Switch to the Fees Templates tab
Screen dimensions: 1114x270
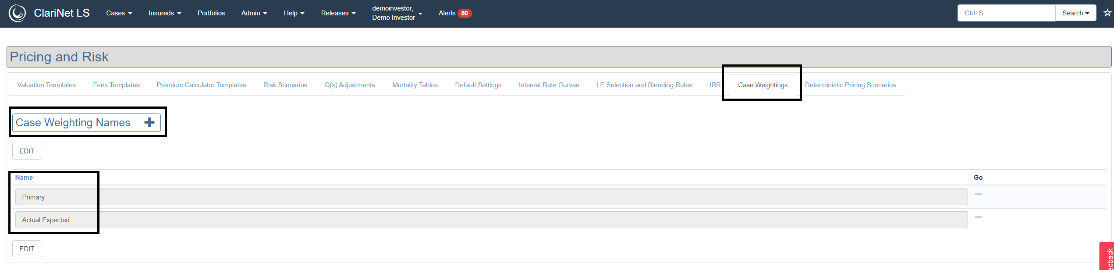pos(116,85)
